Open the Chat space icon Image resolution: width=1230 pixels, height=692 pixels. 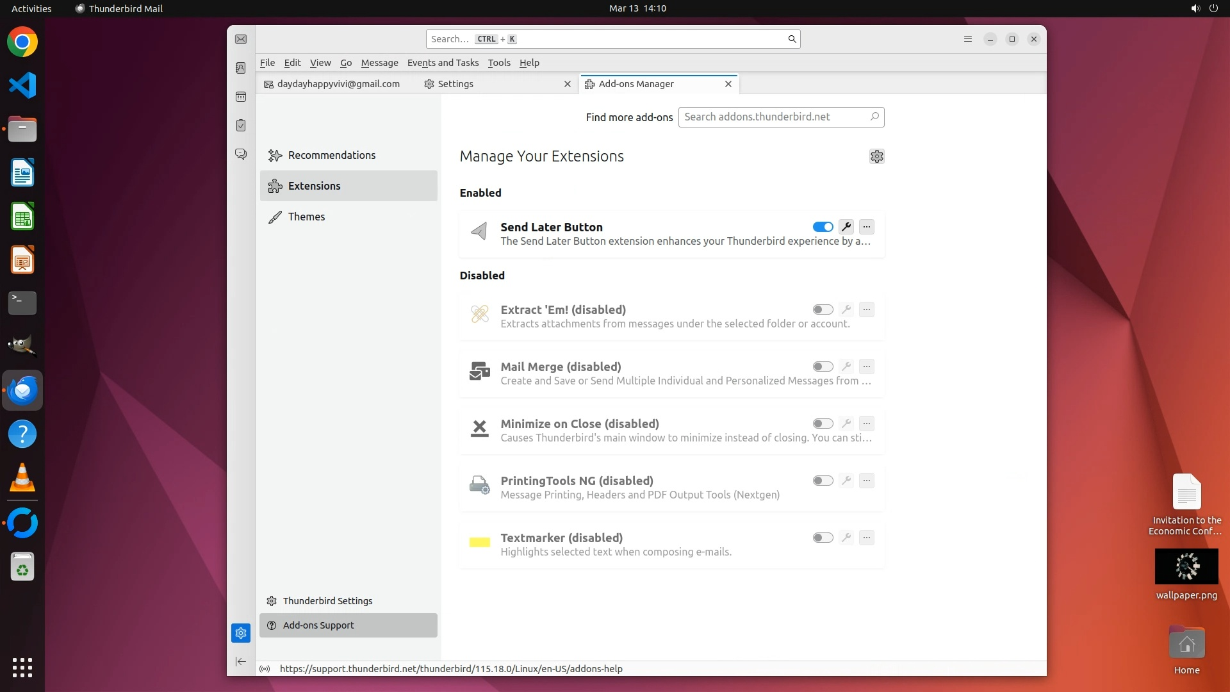(x=241, y=154)
